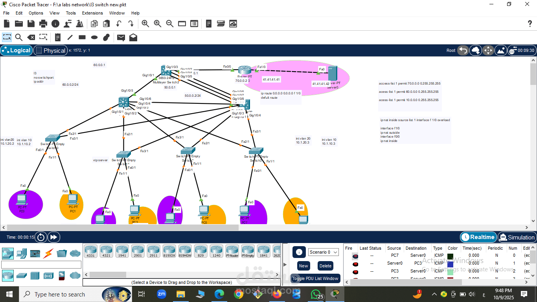The image size is (537, 302).
Task: Open the Windows Start menu
Action: 9,294
